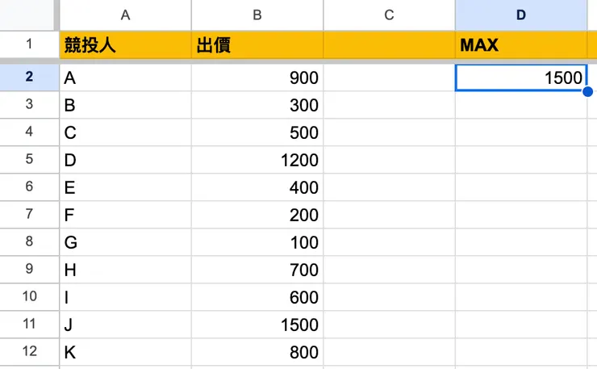Select column A header

(x=125, y=15)
